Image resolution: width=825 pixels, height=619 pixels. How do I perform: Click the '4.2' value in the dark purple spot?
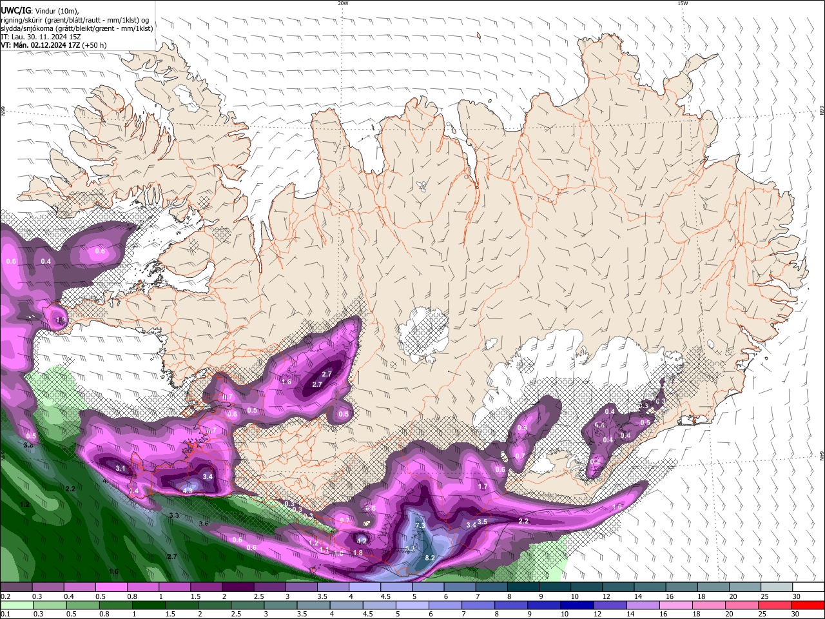point(362,541)
